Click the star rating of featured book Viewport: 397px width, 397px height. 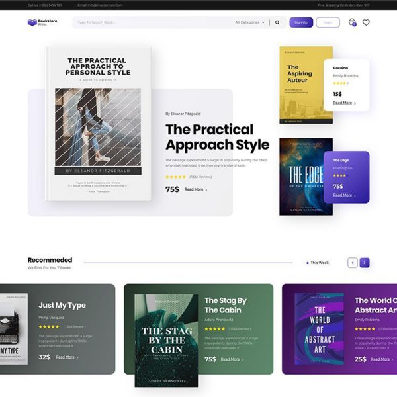[176, 177]
